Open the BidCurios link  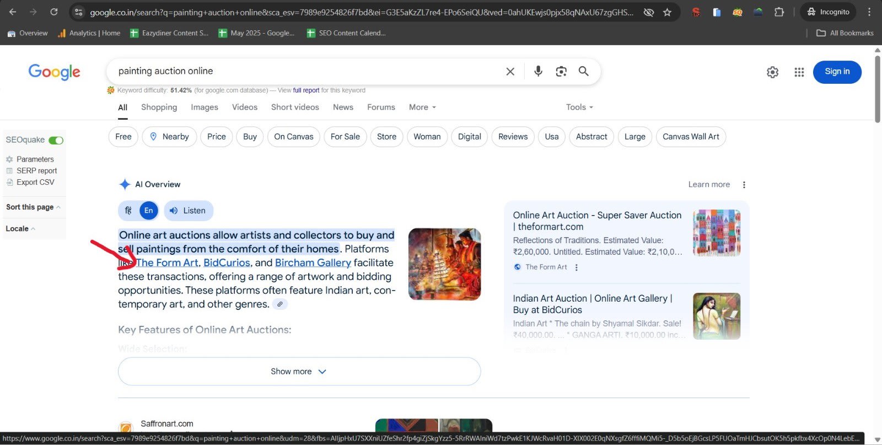pyautogui.click(x=227, y=263)
